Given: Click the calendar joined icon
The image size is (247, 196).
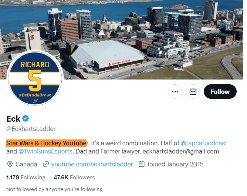Looking at the screenshot, I should [142, 164].
